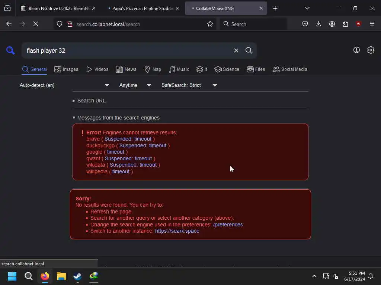Open the clock showing 5:51 PM

point(355,276)
